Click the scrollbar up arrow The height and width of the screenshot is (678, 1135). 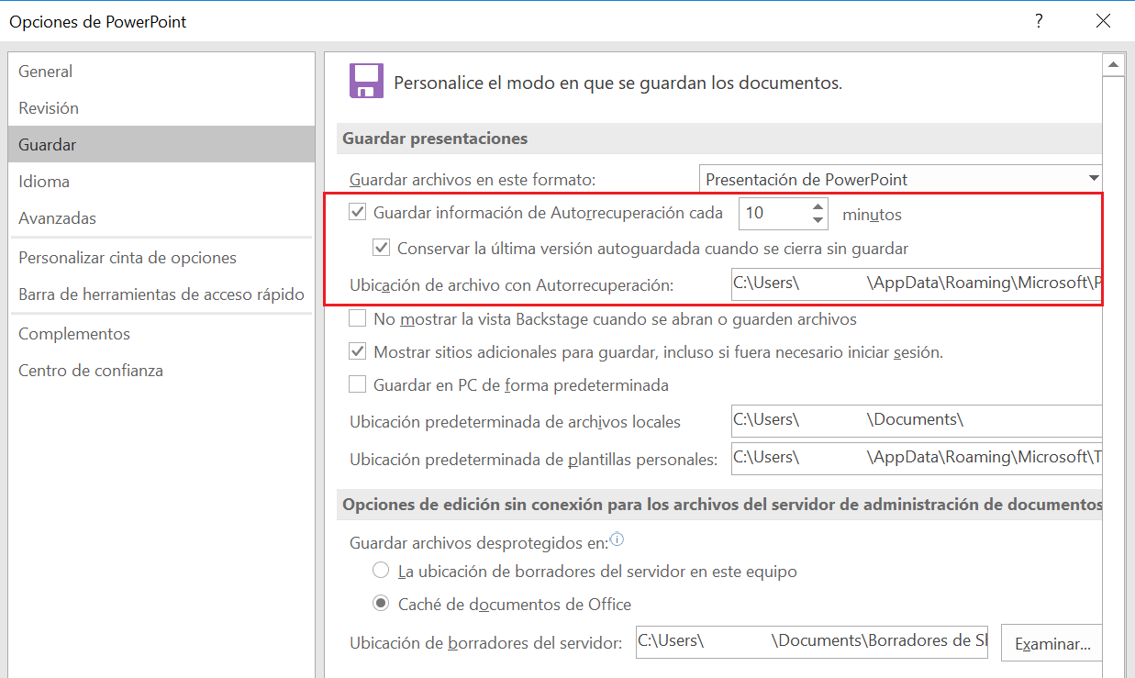[1114, 64]
